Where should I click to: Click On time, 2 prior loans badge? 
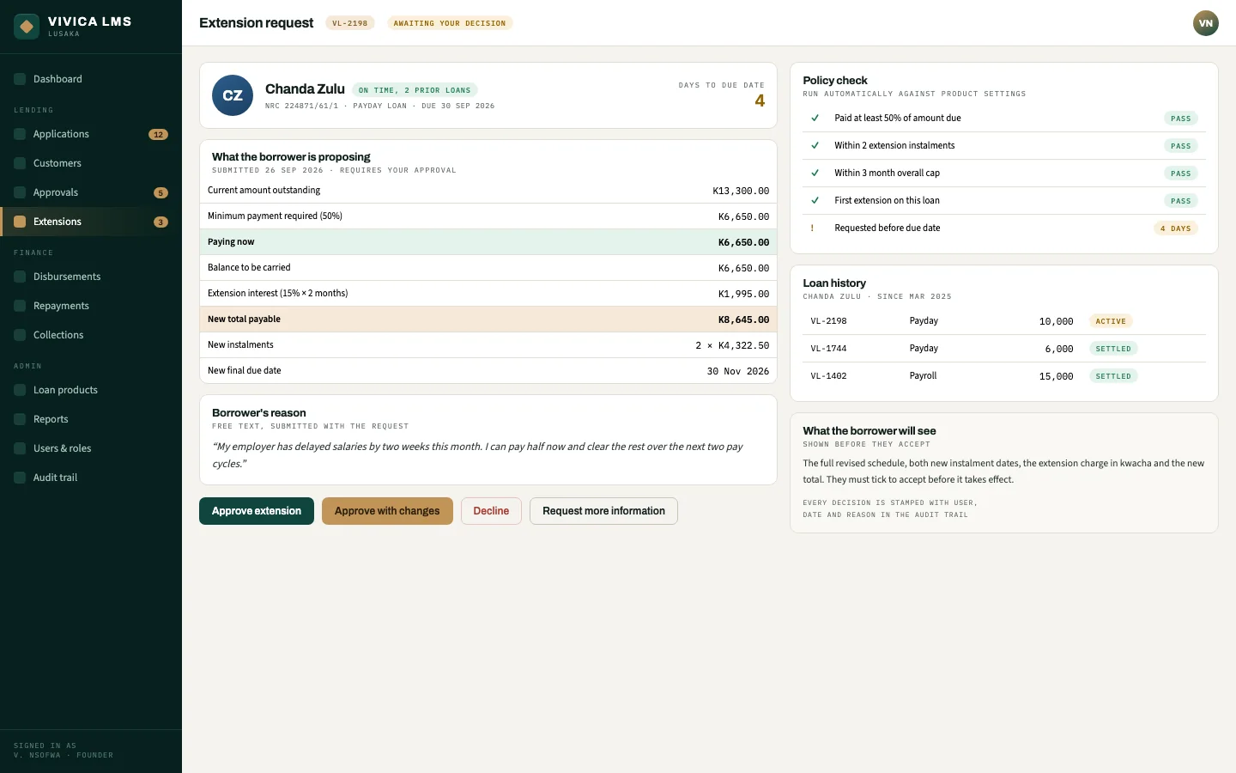pos(415,90)
